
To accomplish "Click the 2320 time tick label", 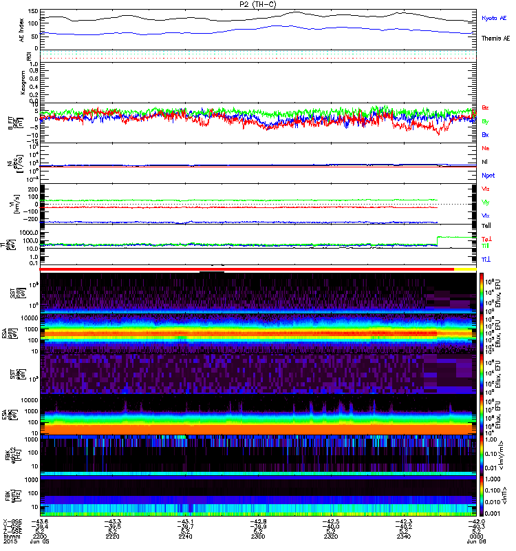I will [331, 537].
